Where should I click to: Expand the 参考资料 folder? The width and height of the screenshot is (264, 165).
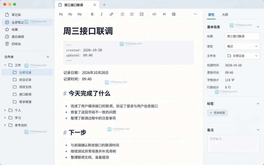(x=5, y=125)
